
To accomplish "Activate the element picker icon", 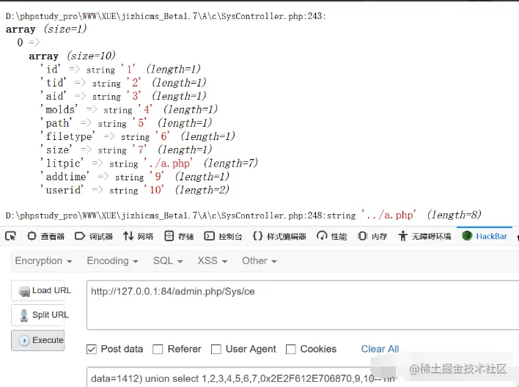I will point(10,236).
